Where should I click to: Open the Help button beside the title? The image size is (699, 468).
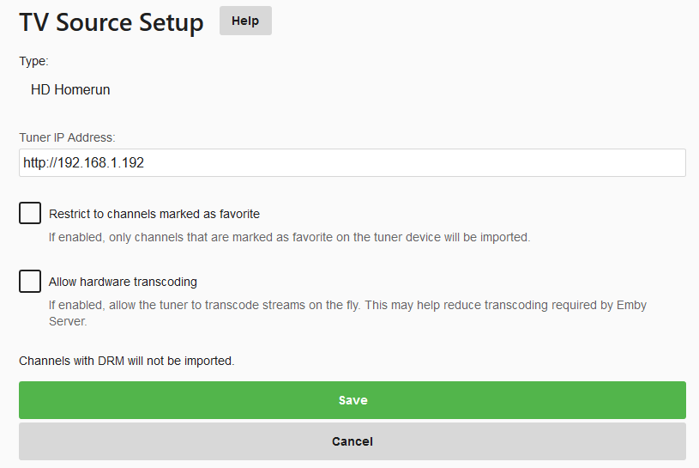coord(245,21)
